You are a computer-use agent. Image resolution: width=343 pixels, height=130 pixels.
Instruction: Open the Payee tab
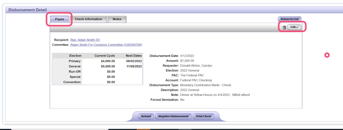(59, 19)
